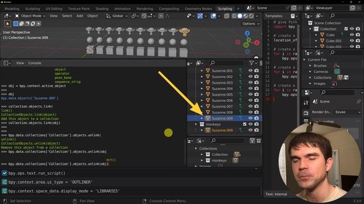This screenshot has height=204, width=364.
Task: Pin the Scene properties panel
Action: point(358,101)
